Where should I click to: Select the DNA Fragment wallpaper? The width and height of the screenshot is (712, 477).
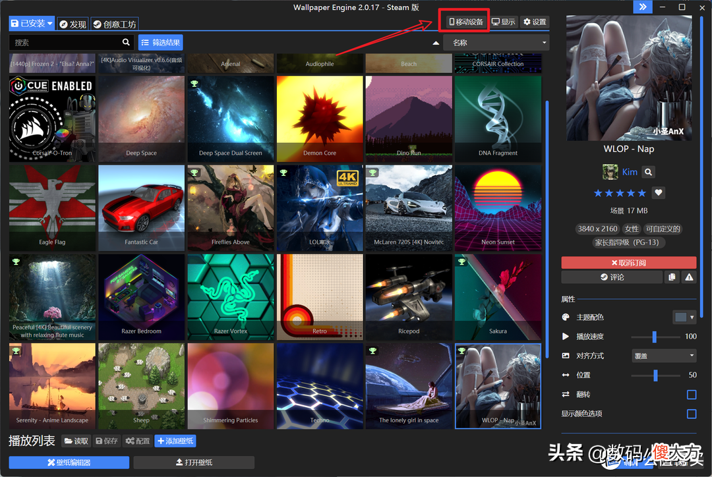point(498,119)
